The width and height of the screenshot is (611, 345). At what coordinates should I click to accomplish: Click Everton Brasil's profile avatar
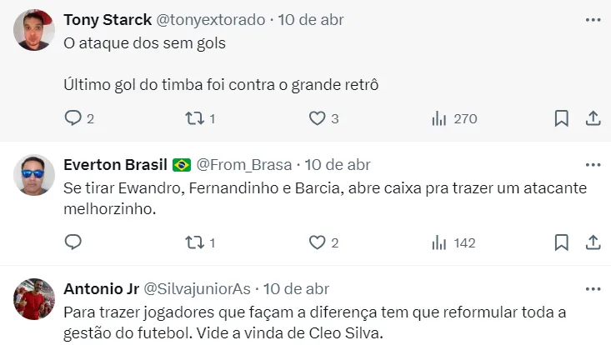[36, 176]
